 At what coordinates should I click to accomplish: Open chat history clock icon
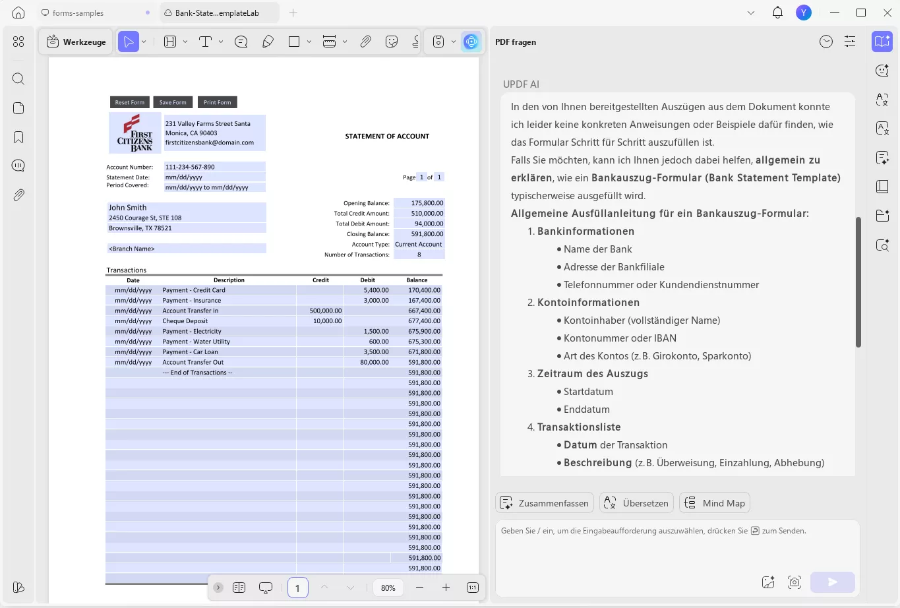click(x=826, y=42)
